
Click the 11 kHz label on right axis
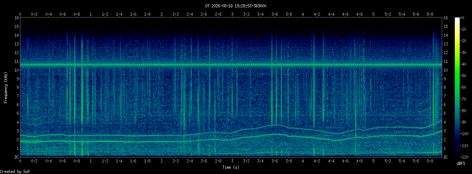pos(446,61)
